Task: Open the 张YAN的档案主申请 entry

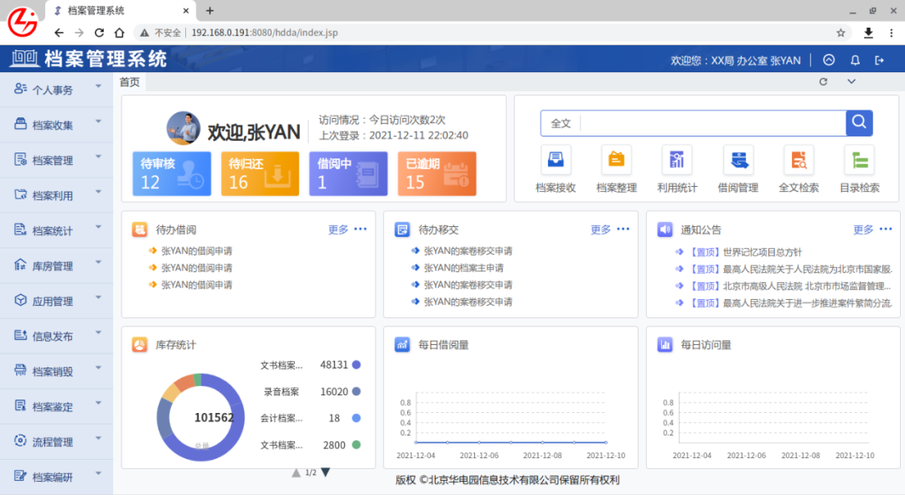Action: [463, 268]
